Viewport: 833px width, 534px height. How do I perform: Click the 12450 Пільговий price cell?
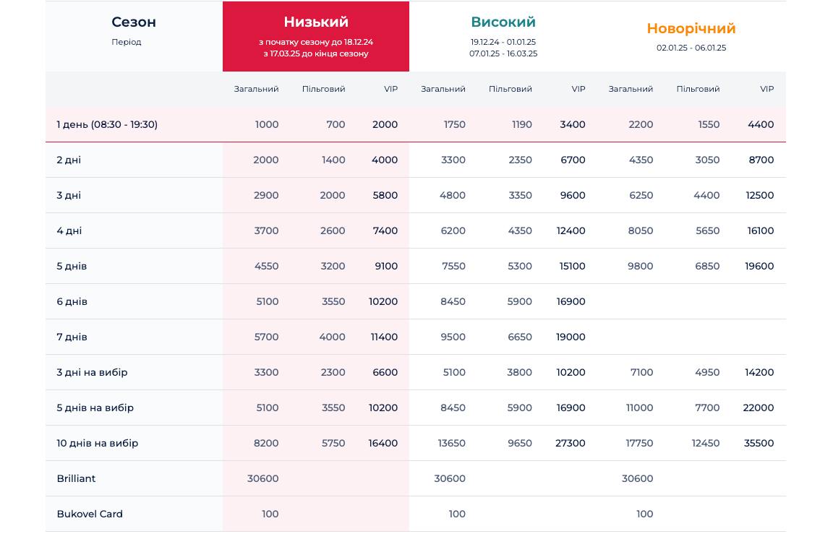click(705, 443)
